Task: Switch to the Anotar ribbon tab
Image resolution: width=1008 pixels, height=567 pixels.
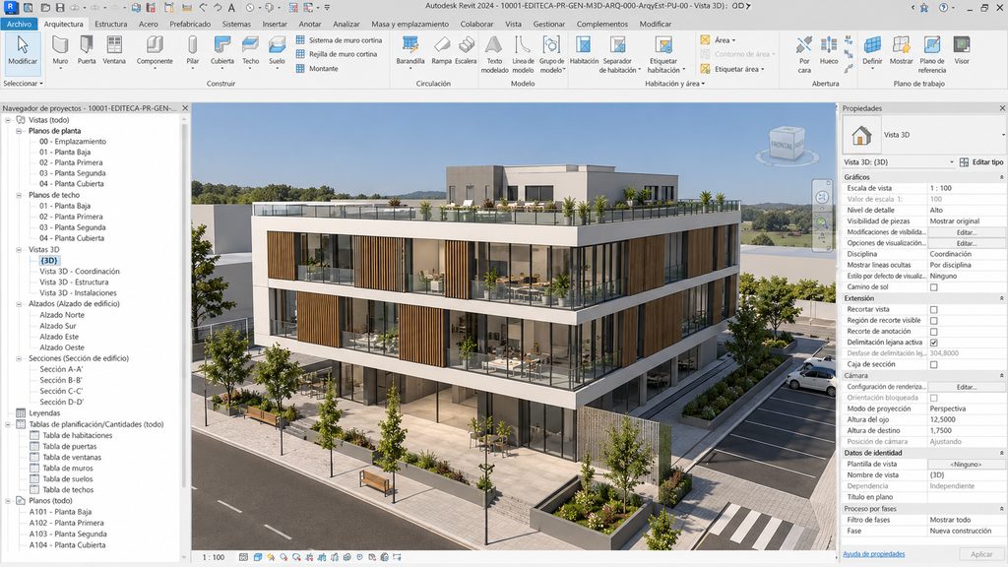Action: (310, 24)
